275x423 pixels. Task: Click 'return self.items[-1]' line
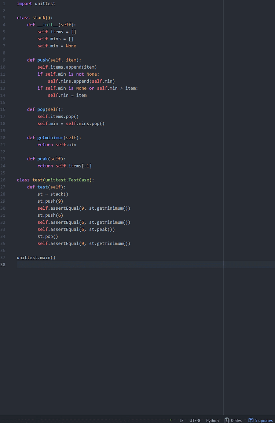click(65, 166)
